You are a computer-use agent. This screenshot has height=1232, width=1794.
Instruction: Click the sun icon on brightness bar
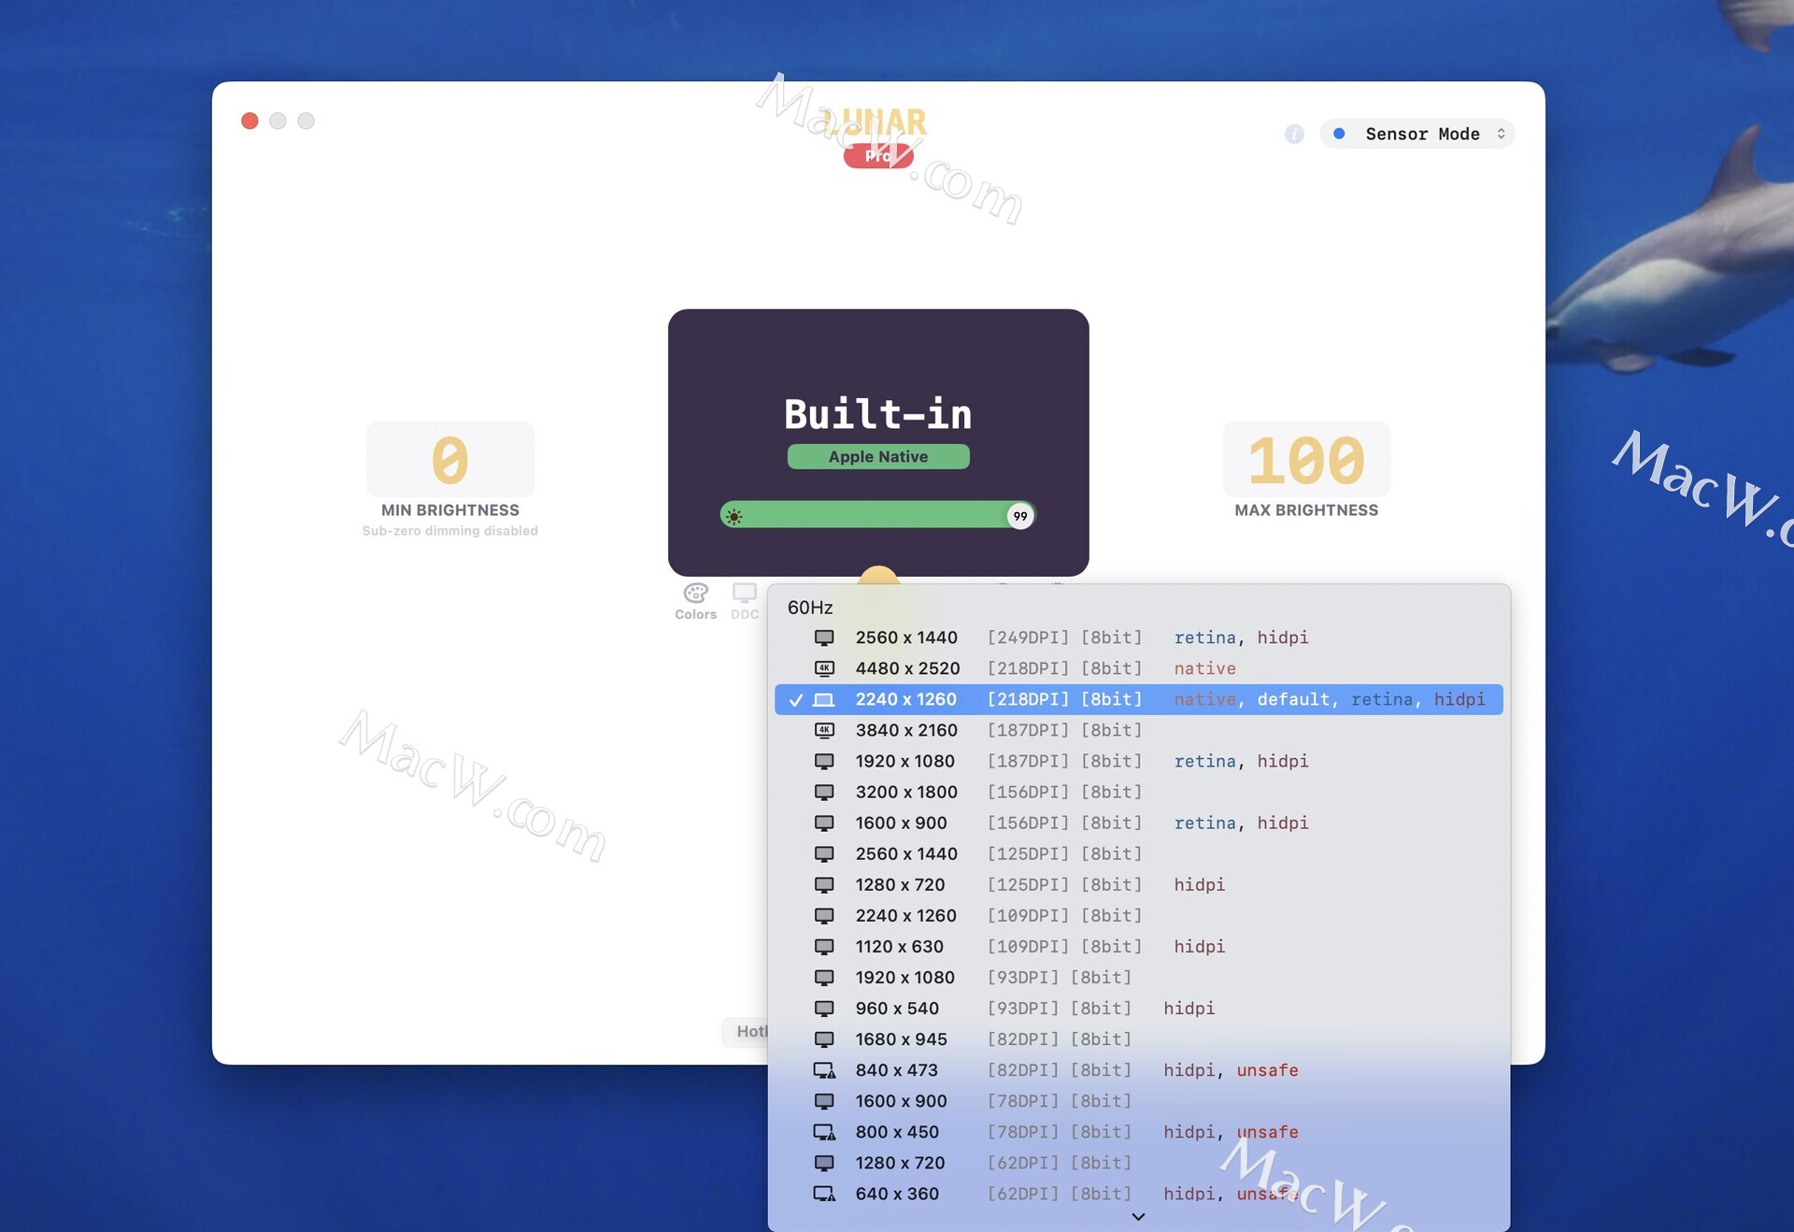tap(734, 516)
